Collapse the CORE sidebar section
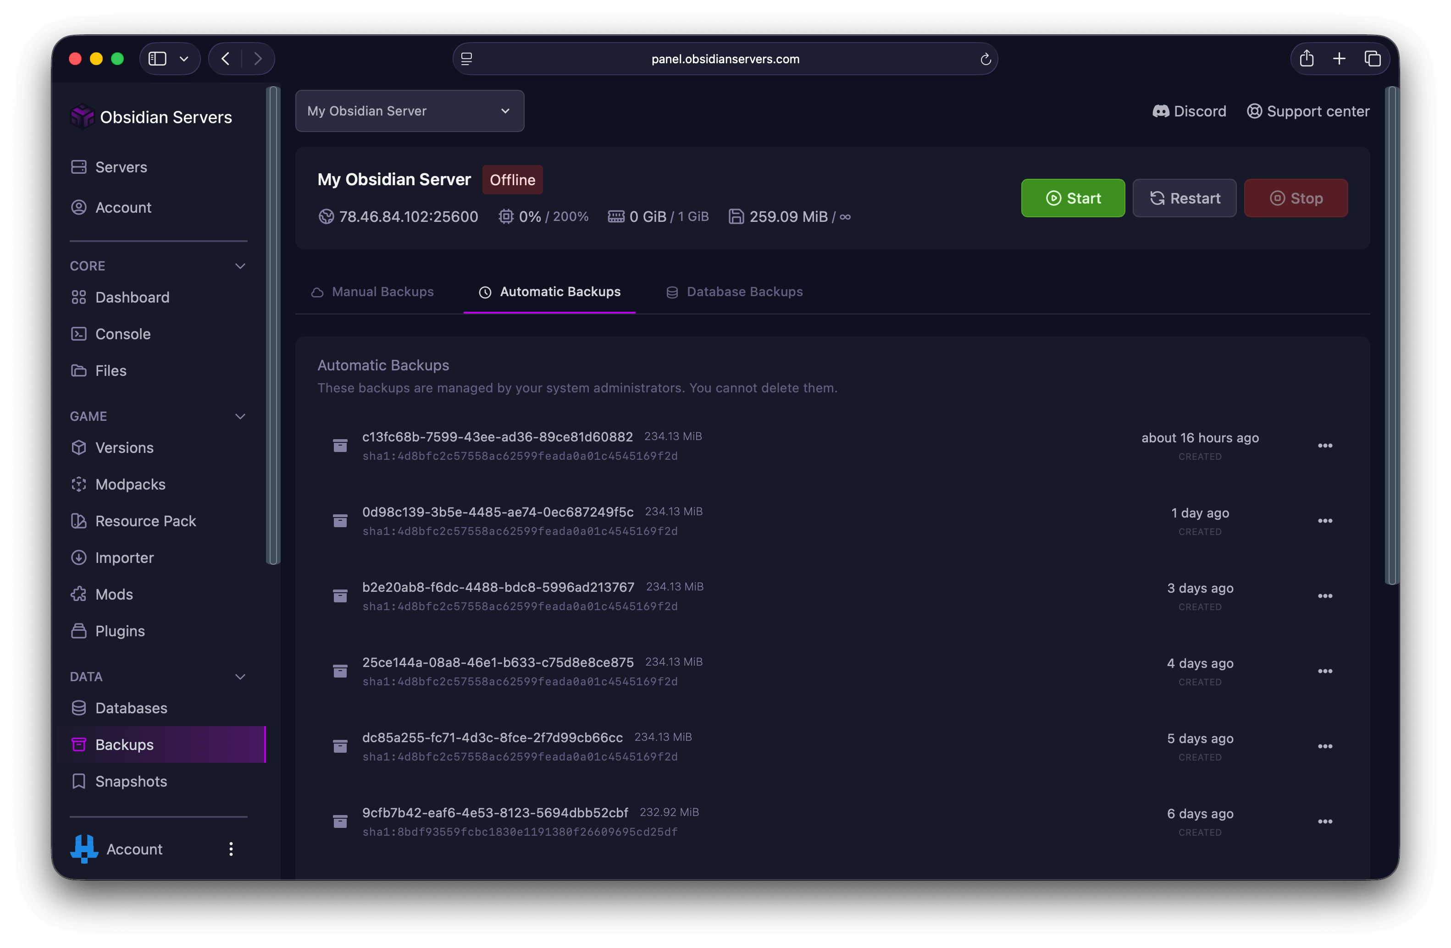This screenshot has width=1451, height=948. [x=240, y=266]
